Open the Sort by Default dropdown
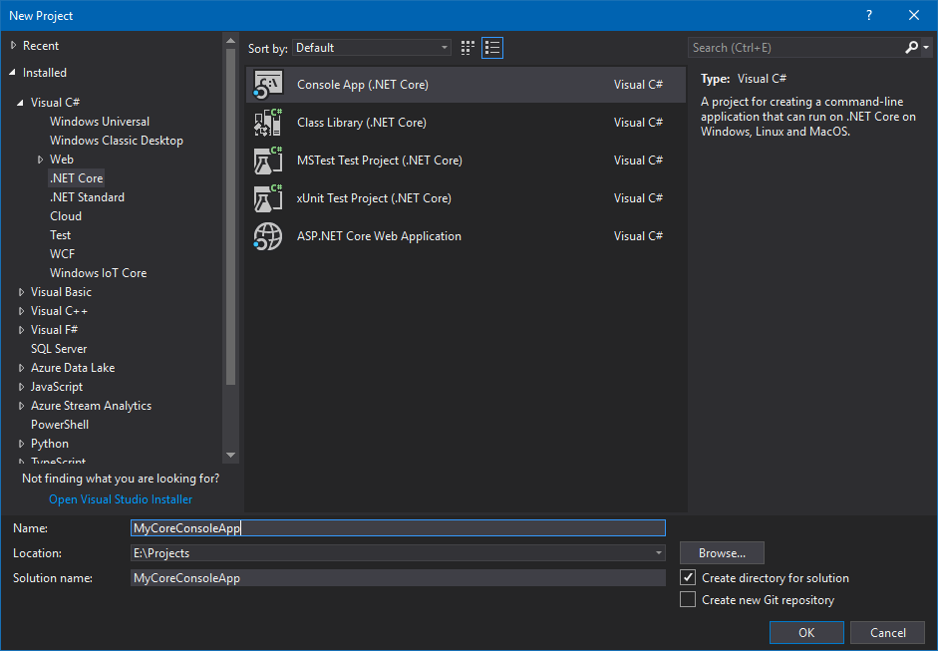The image size is (938, 651). 372,48
